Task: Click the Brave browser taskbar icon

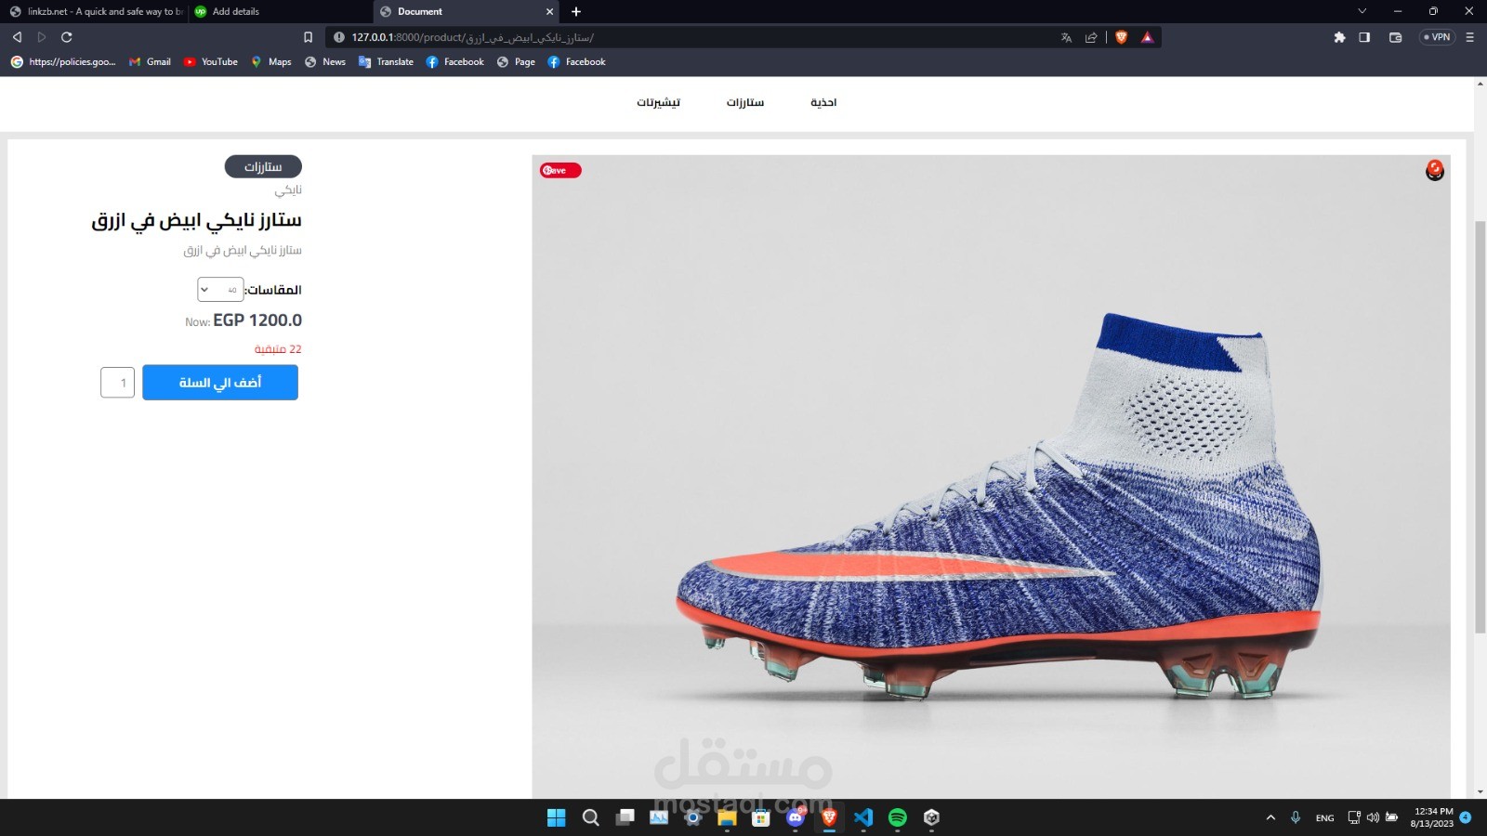Action: click(829, 817)
